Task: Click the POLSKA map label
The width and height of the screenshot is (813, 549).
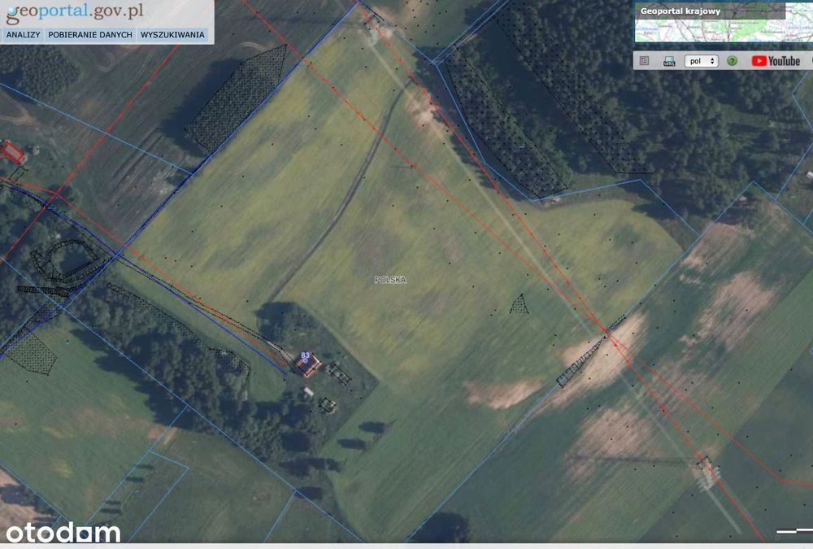Action: click(390, 280)
